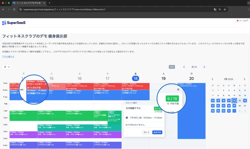This screenshot has width=250, height=149.
Task: Select date 31 in mini calendar
Action: pos(229,111)
